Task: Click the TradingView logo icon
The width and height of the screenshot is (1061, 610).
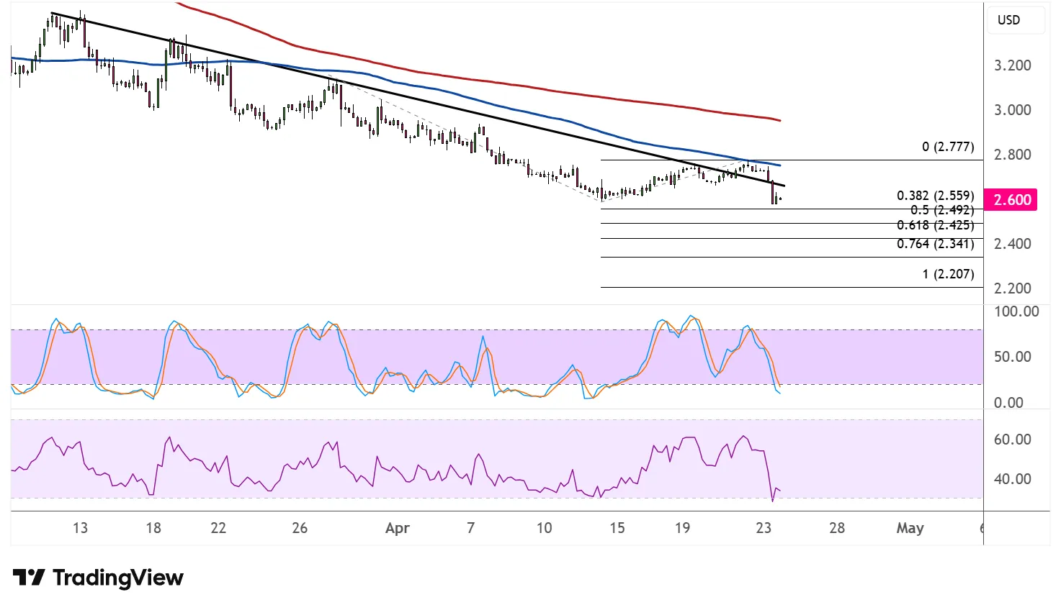Action: pos(29,578)
